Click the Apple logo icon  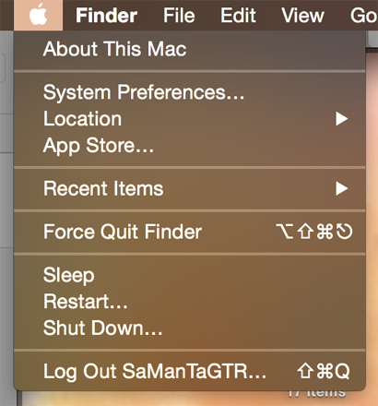tap(38, 15)
